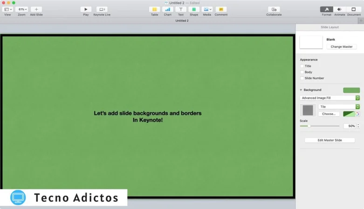This screenshot has width=364, height=209.
Task: Select the Blank master thumbnail
Action: pyautogui.click(x=311, y=42)
